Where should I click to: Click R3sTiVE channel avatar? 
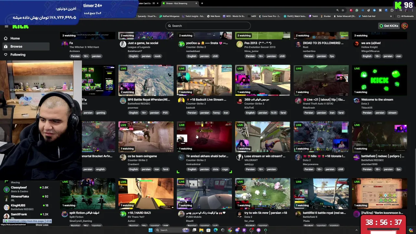click(240, 101)
